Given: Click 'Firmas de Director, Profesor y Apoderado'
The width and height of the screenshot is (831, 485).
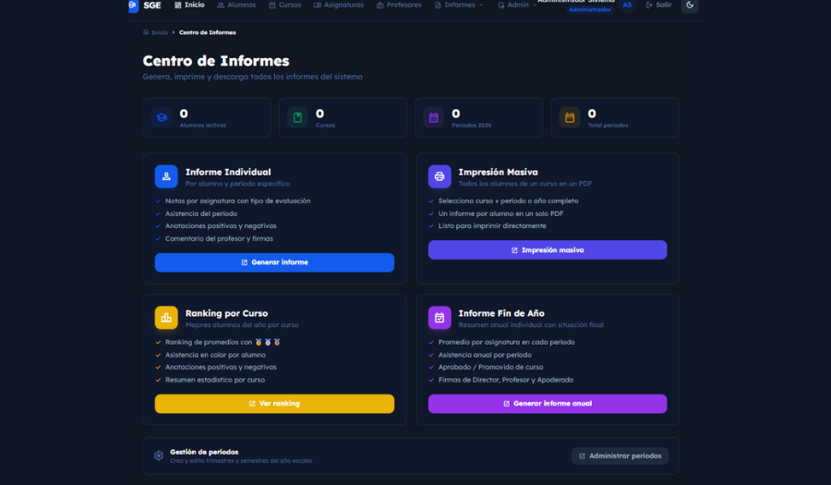Looking at the screenshot, I should tap(506, 380).
